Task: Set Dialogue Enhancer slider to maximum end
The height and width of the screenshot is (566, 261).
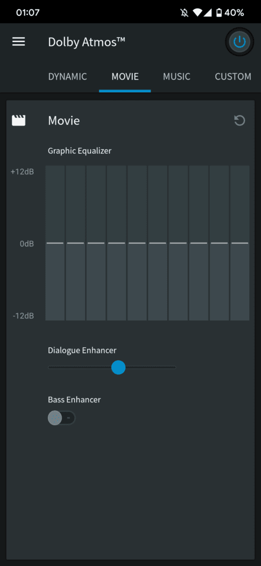Action: coord(175,368)
